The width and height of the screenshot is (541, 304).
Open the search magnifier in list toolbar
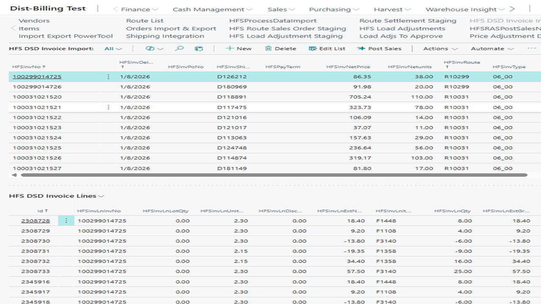[x=179, y=49]
